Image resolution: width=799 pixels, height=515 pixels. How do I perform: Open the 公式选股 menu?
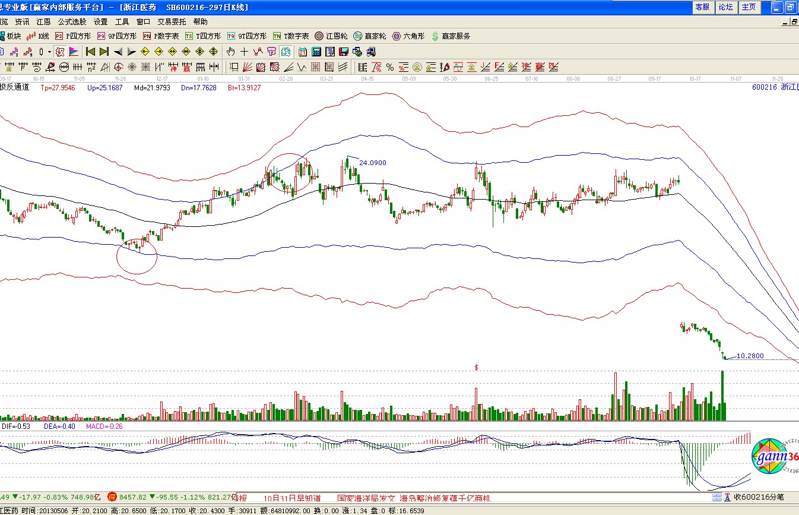click(72, 21)
